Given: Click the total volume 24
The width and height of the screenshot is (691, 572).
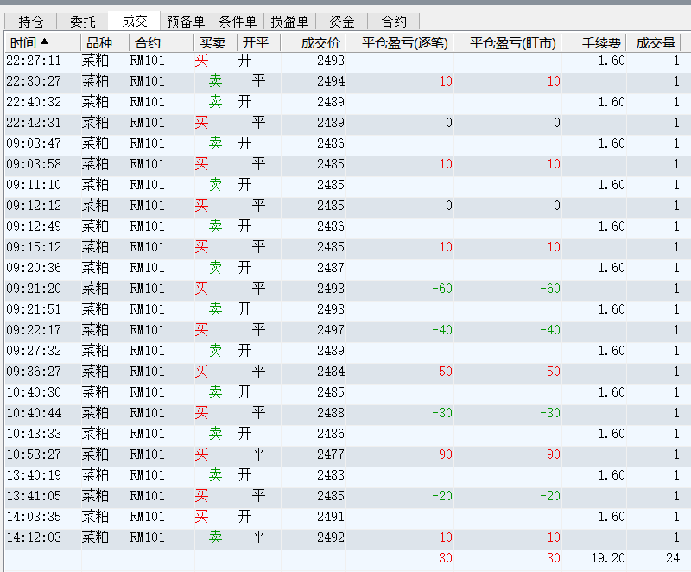Looking at the screenshot, I should click(673, 558).
